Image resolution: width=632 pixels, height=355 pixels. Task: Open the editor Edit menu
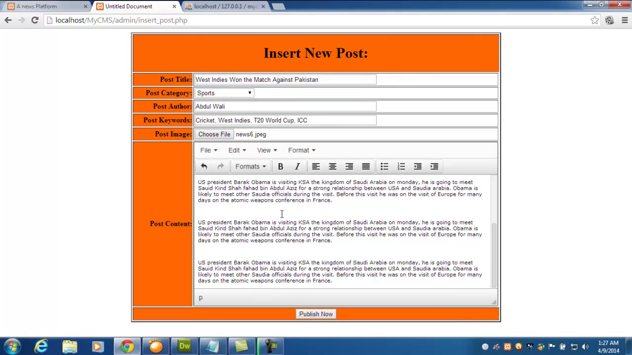(x=237, y=150)
